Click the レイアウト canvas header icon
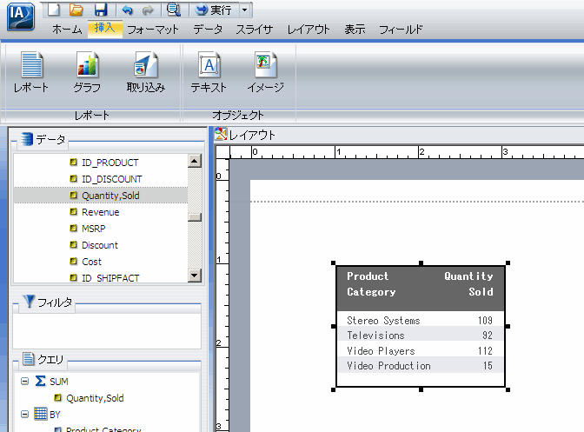This screenshot has height=432, width=584. click(221, 134)
